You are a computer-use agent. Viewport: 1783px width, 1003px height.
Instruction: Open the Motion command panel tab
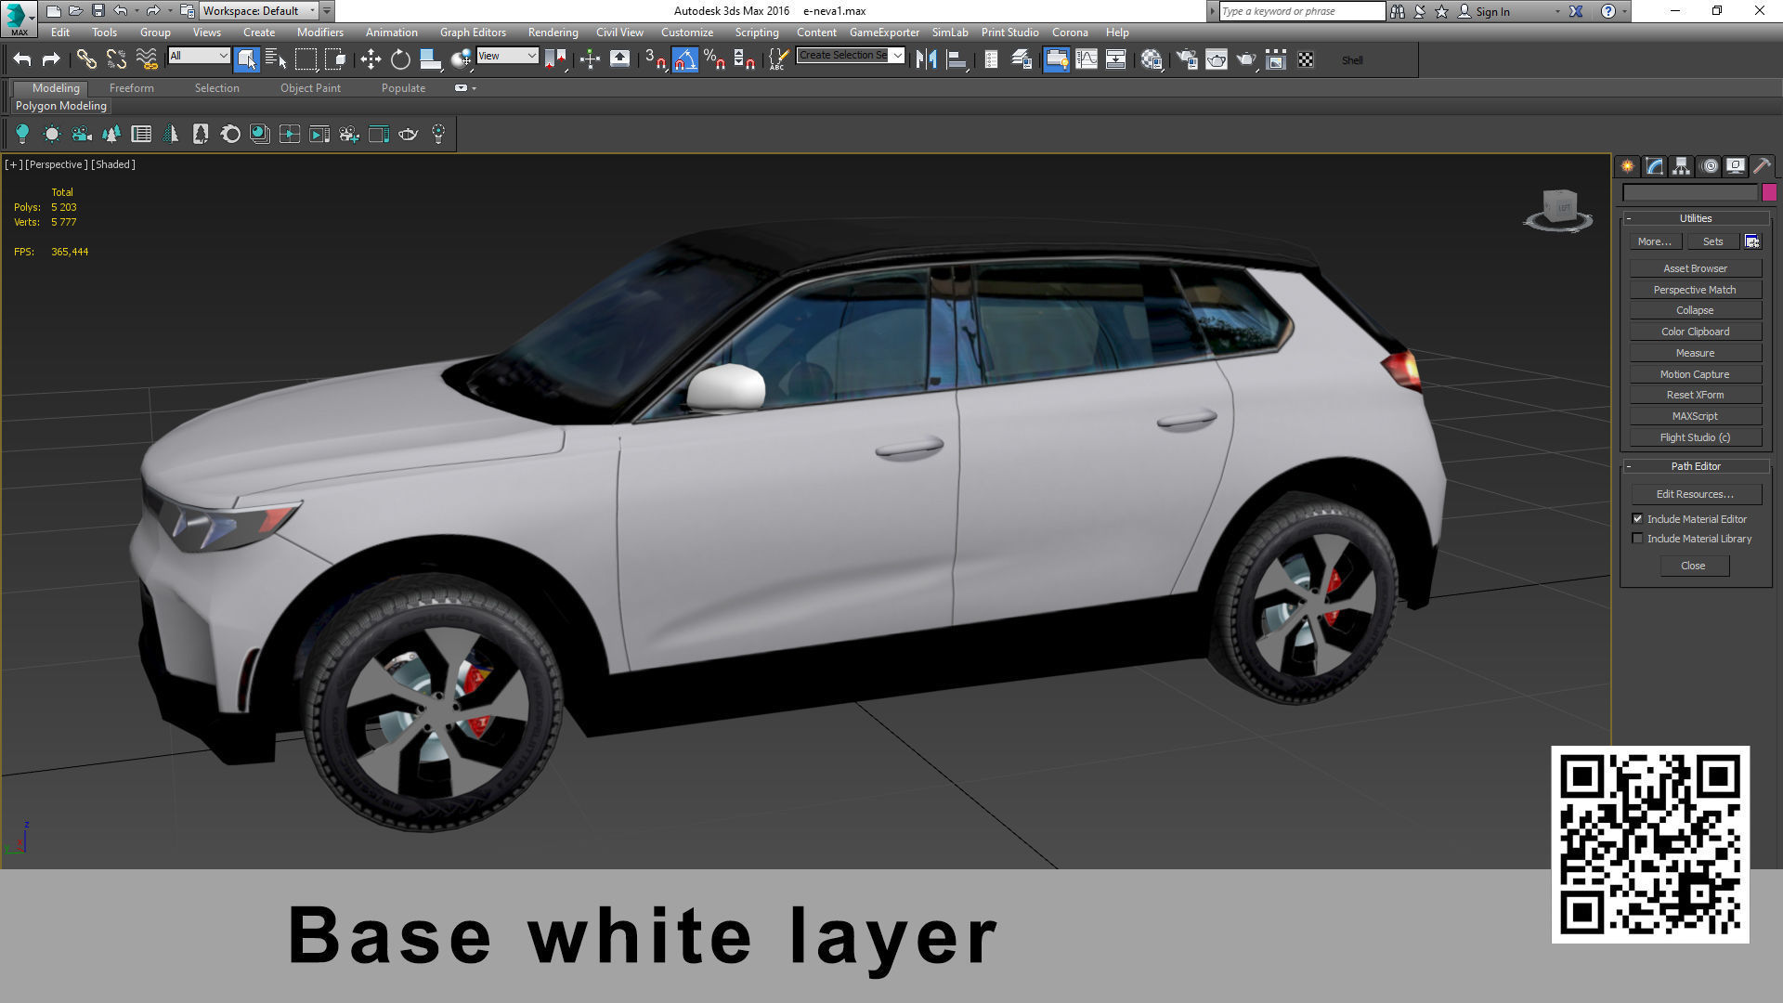coord(1709,166)
